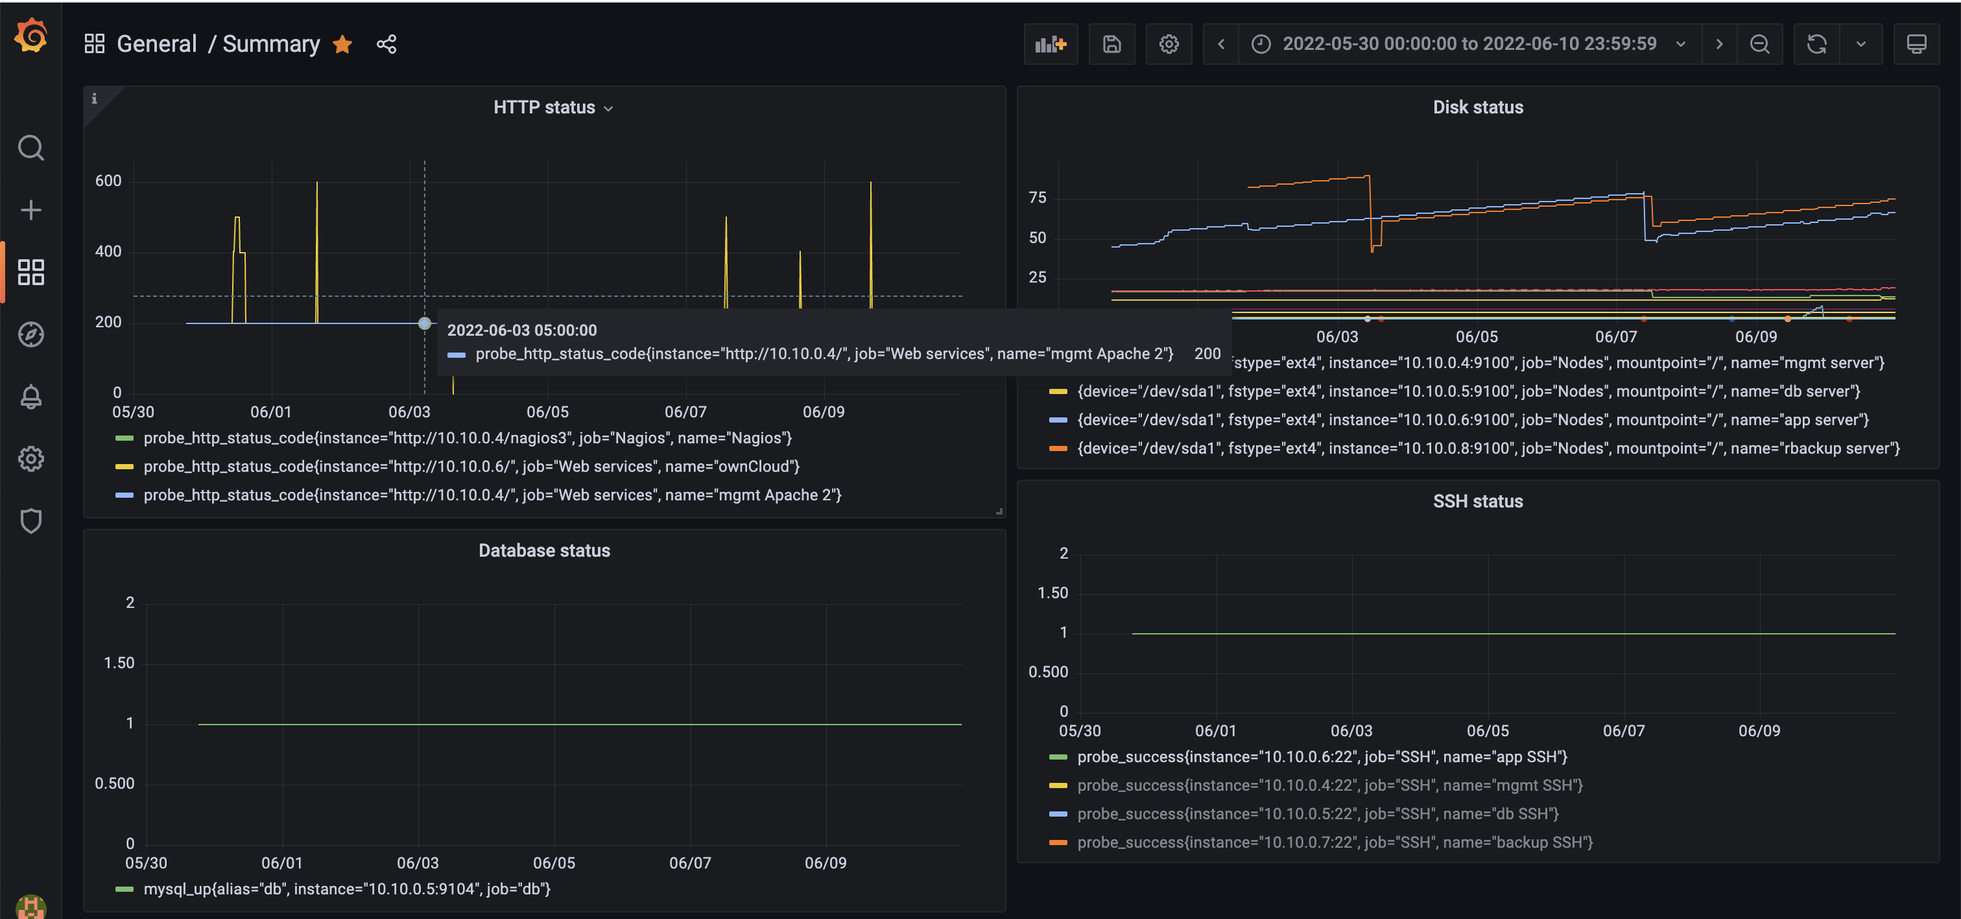Click the General folder breadcrumb
The image size is (1961, 919).
(x=156, y=44)
